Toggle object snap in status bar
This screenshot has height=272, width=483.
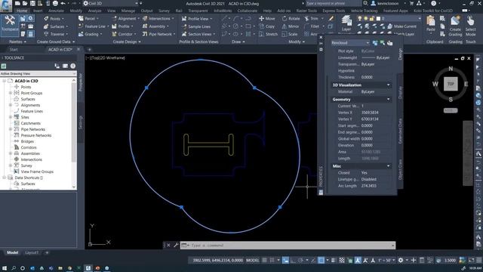tap(321, 260)
